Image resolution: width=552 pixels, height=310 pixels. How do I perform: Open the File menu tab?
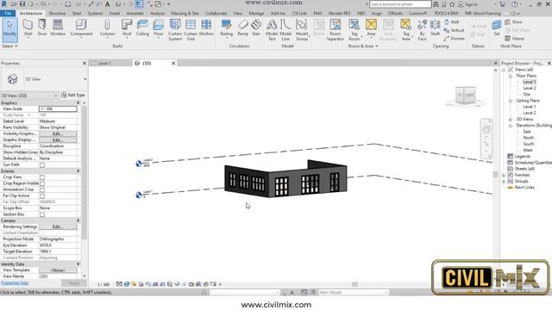(x=8, y=14)
